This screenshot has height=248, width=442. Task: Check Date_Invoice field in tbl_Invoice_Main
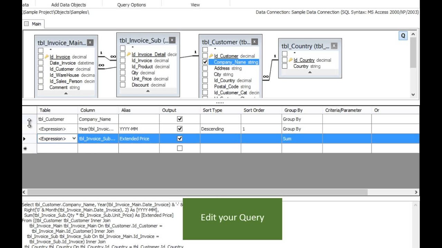[x=41, y=63]
